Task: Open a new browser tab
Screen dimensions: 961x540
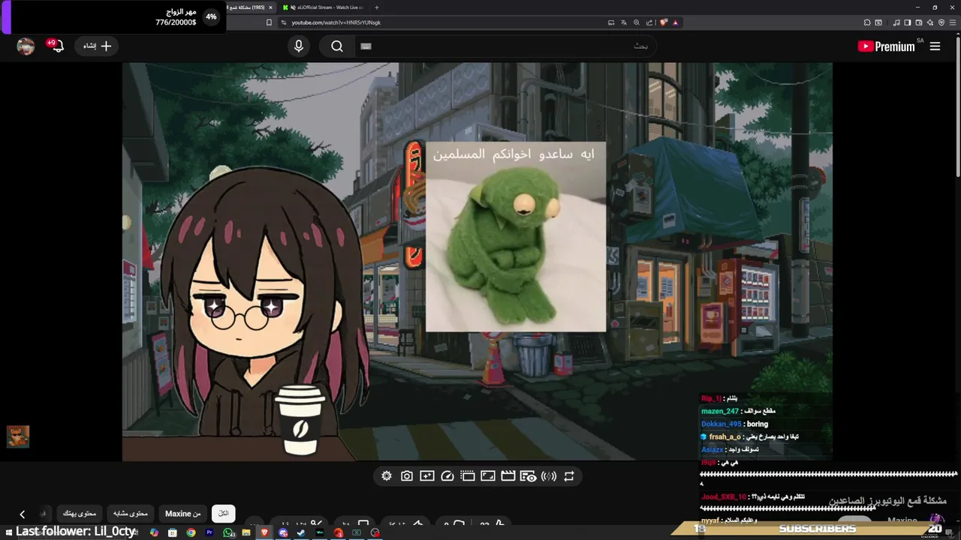Action: click(x=377, y=7)
